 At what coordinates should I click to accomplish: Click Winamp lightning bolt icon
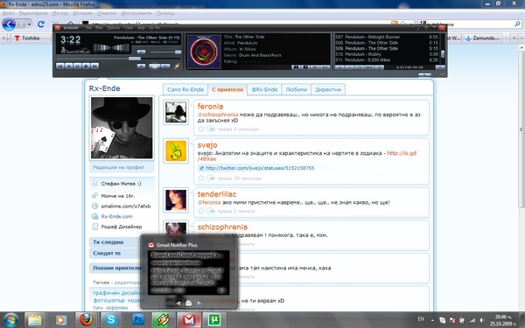[177, 66]
